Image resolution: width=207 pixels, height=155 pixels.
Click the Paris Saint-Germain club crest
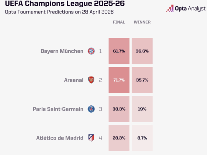click(x=91, y=109)
